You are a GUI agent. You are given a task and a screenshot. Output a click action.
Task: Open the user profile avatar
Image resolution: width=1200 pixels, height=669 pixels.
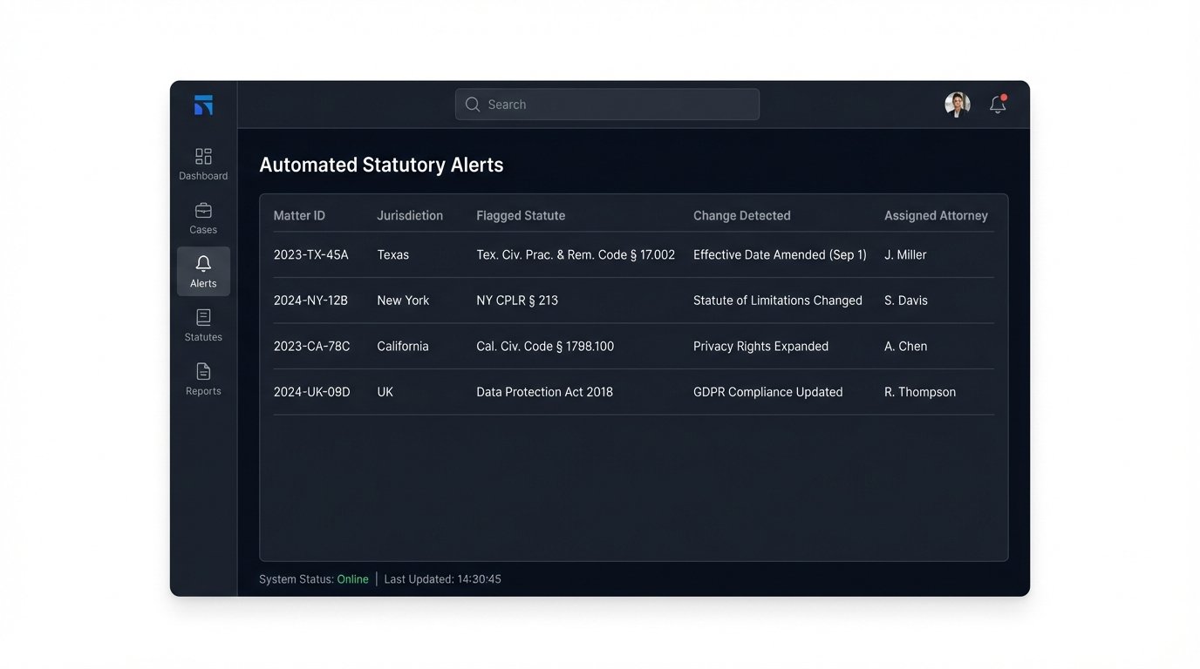(x=957, y=104)
